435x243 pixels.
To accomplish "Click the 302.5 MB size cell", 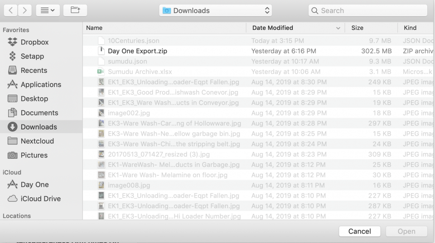I will [x=376, y=51].
